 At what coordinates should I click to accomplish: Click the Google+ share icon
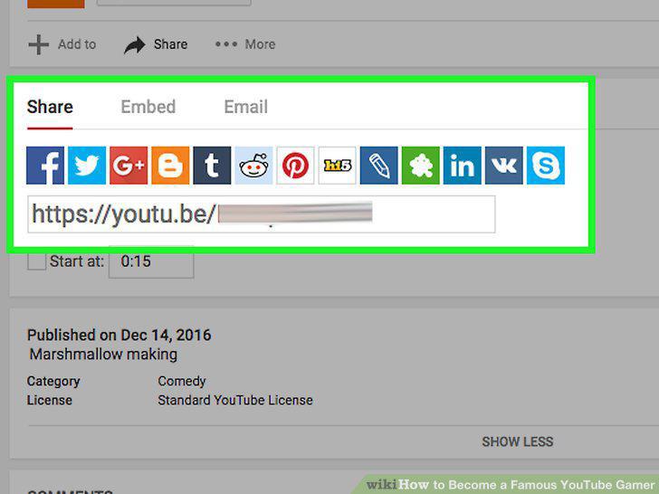129,165
